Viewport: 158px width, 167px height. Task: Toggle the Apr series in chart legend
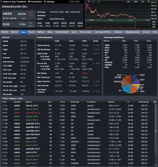(128, 2)
